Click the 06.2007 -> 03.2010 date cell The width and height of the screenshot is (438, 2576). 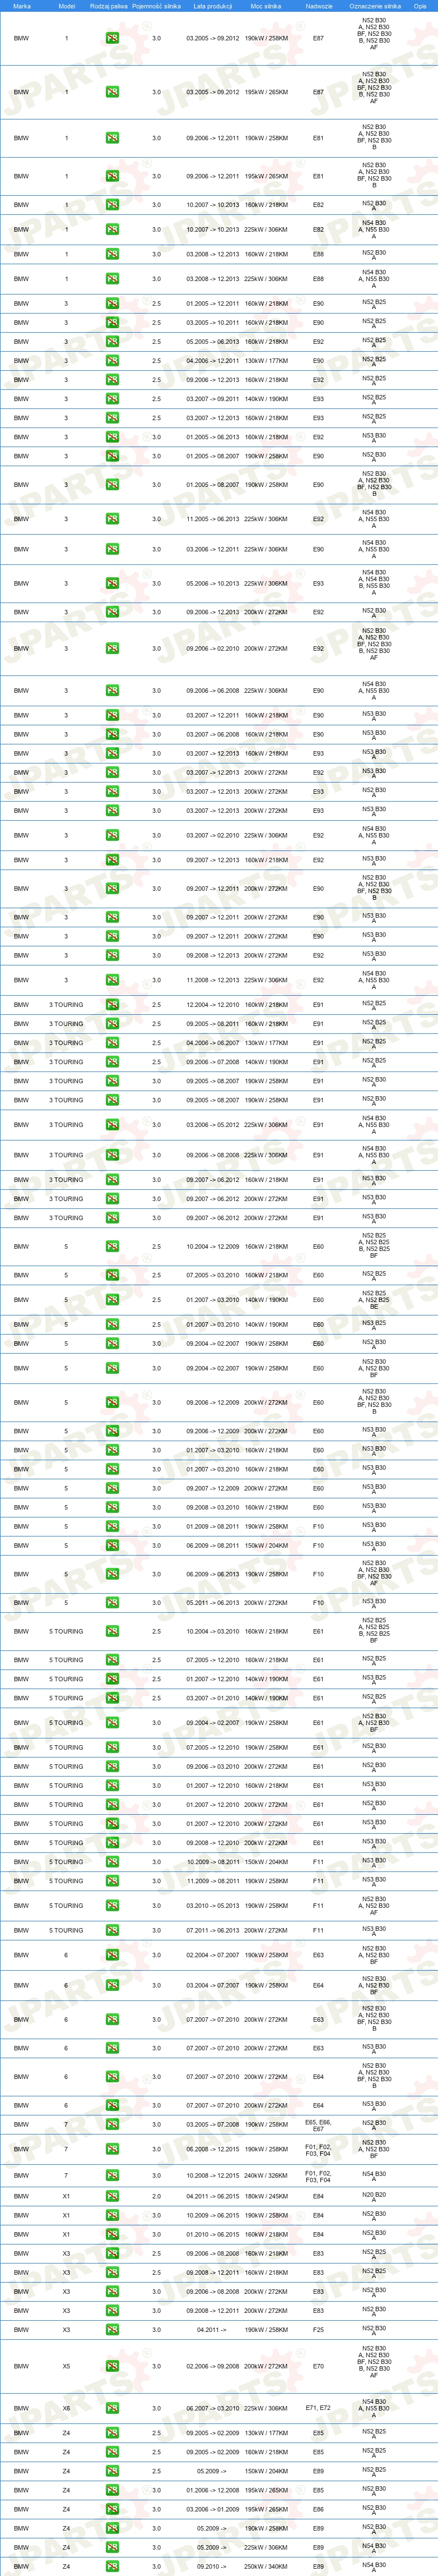point(212,2408)
